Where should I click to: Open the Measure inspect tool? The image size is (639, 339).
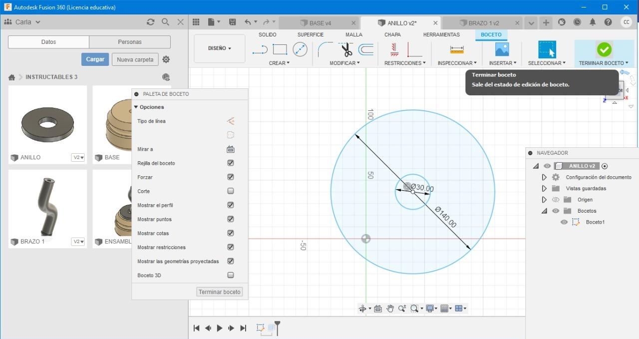pos(457,49)
